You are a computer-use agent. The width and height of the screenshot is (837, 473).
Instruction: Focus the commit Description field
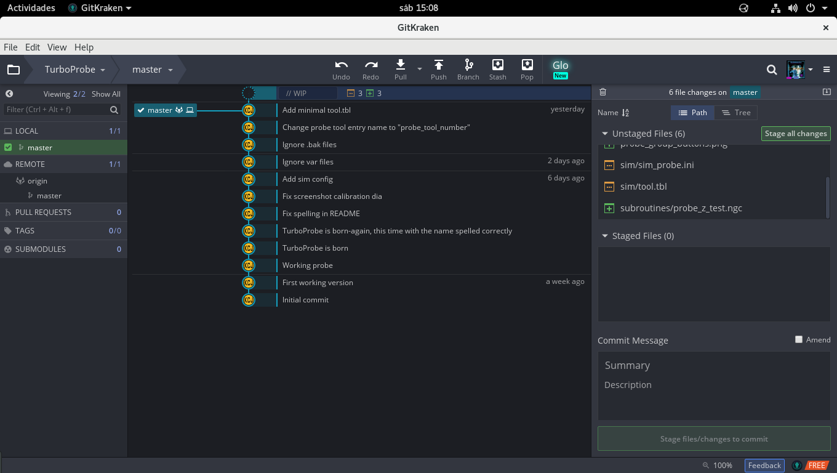(x=714, y=397)
